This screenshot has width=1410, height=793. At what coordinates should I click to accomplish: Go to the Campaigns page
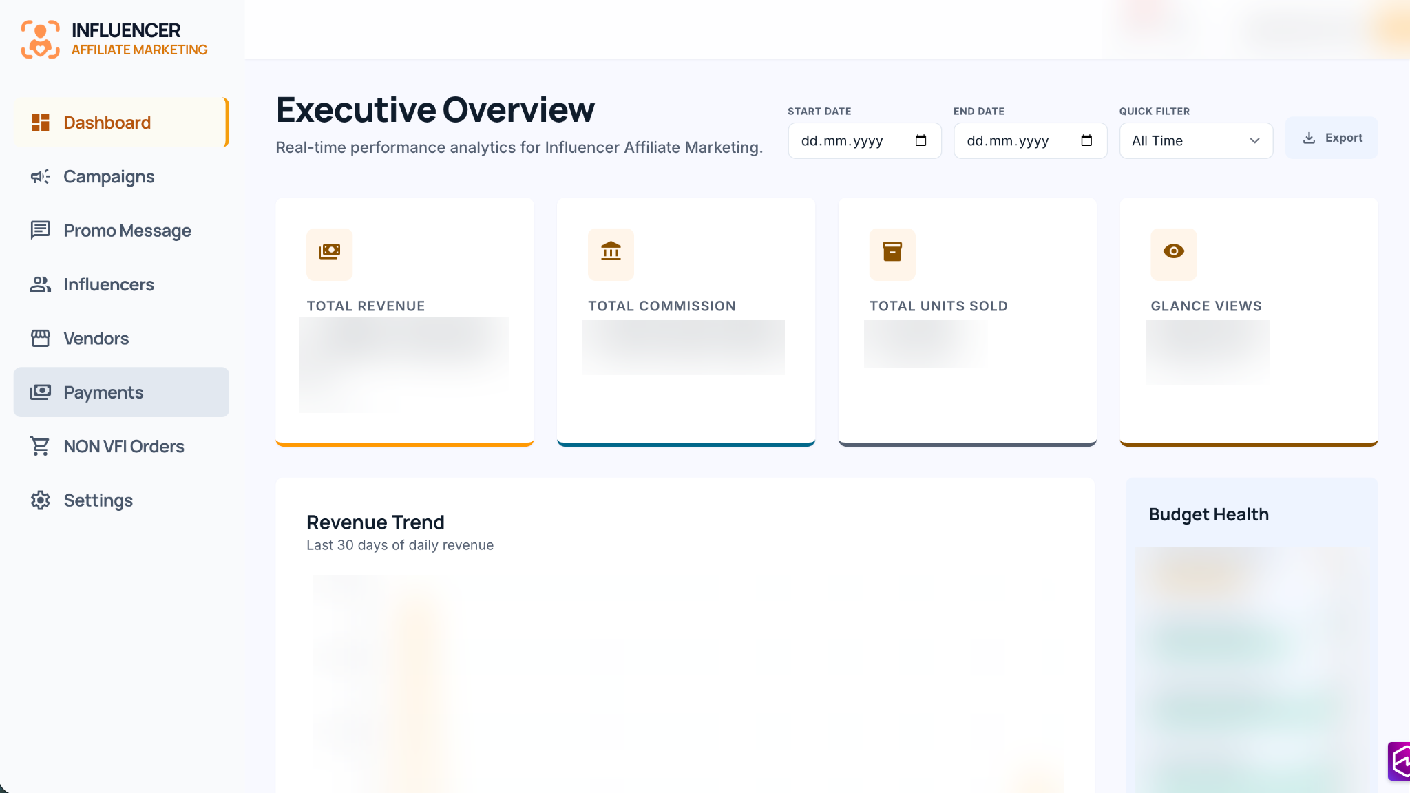(121, 177)
